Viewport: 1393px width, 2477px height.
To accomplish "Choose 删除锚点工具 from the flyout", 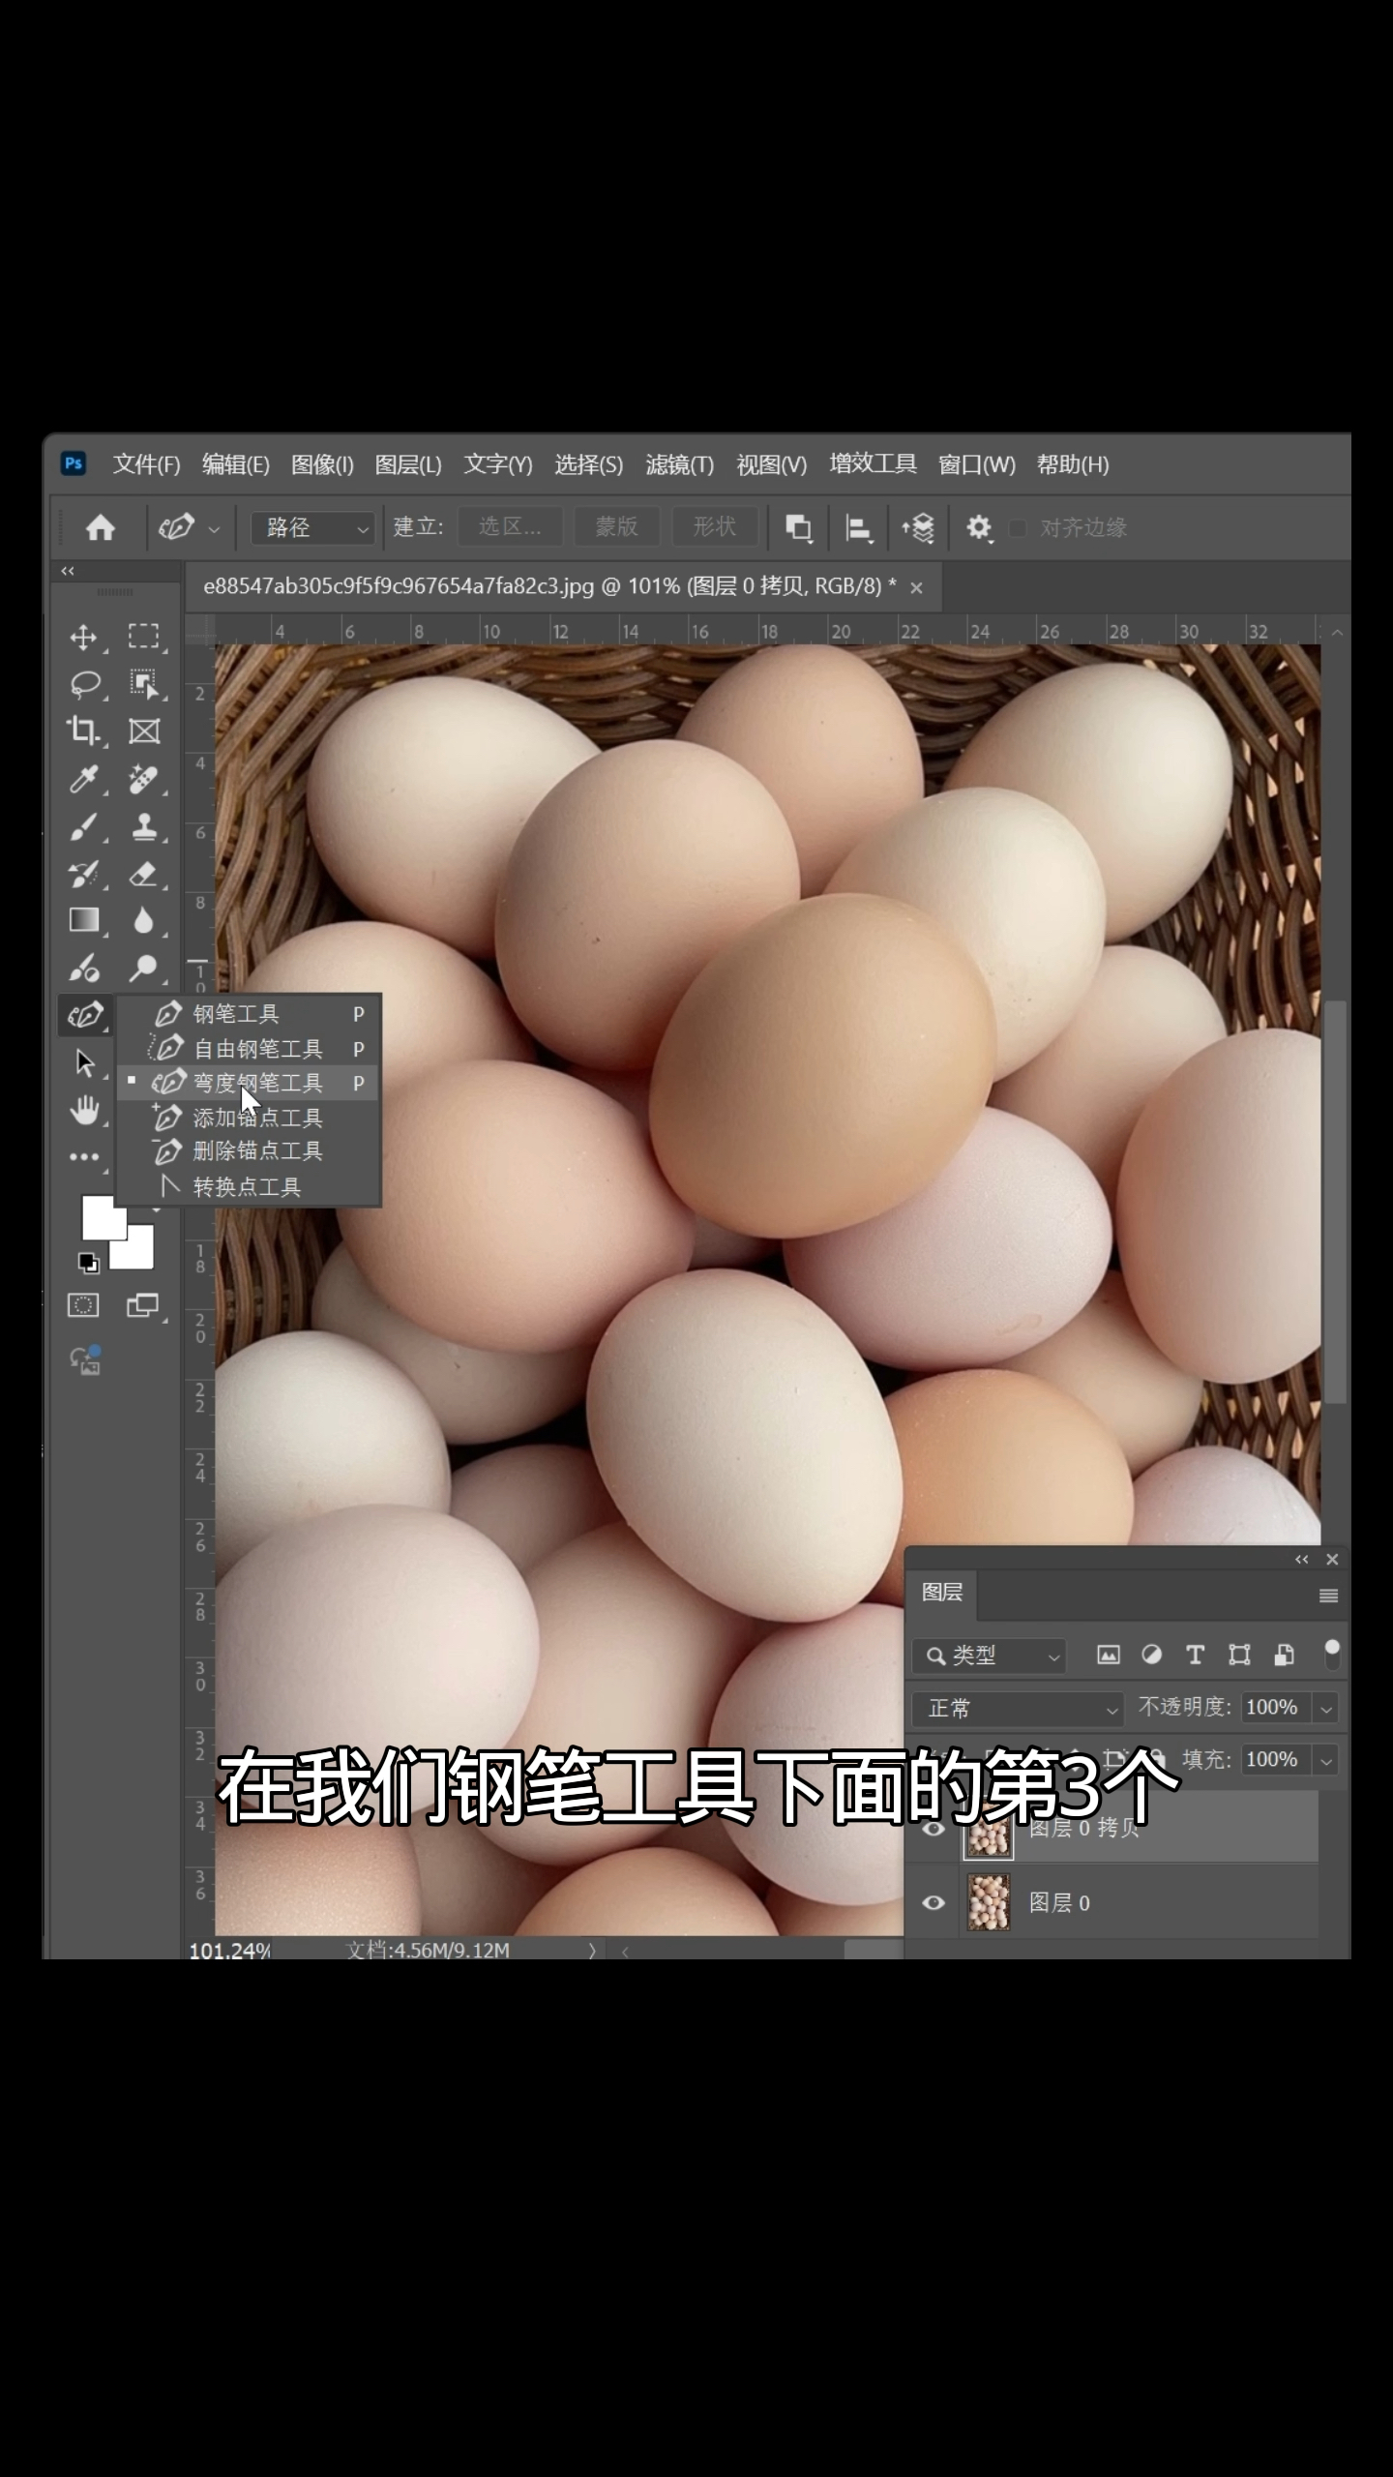I will [250, 1151].
